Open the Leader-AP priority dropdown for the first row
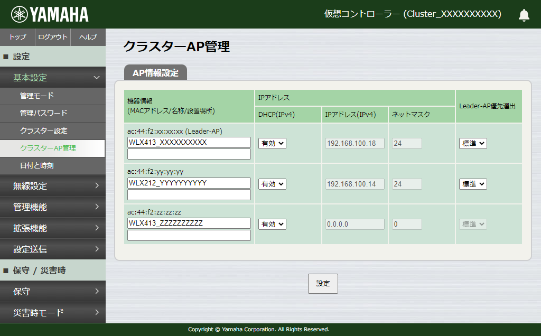Viewport: 541px width, 336px height. click(x=472, y=143)
